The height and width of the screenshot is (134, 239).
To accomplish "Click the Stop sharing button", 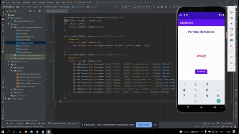I will tap(144, 125).
